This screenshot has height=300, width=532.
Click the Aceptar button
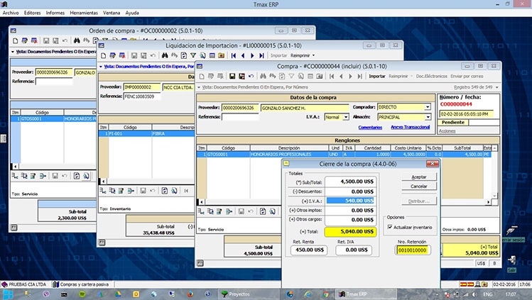pyautogui.click(x=419, y=177)
